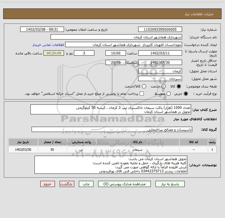Click the بازگشت back button
Image resolution: width=225 pixels, height=218 pixels.
coord(67,184)
